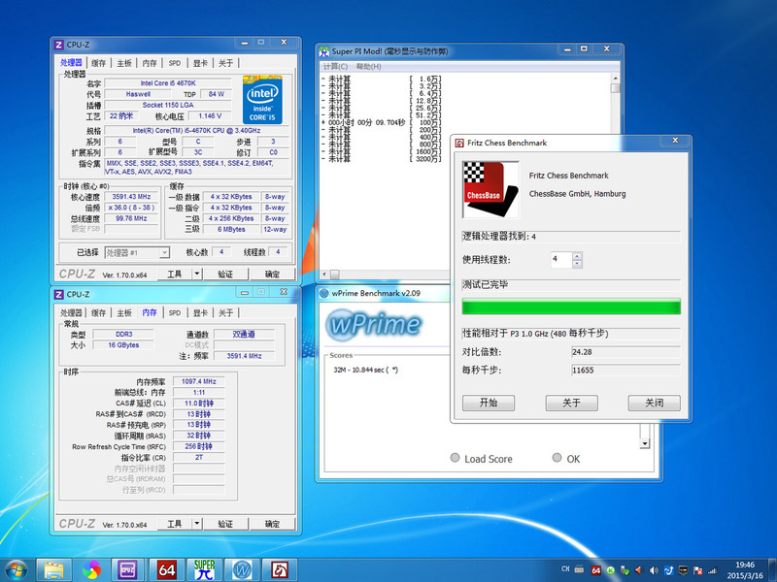777x582 pixels.
Task: Click 验证 button in top CPU-Z window
Action: [x=225, y=275]
